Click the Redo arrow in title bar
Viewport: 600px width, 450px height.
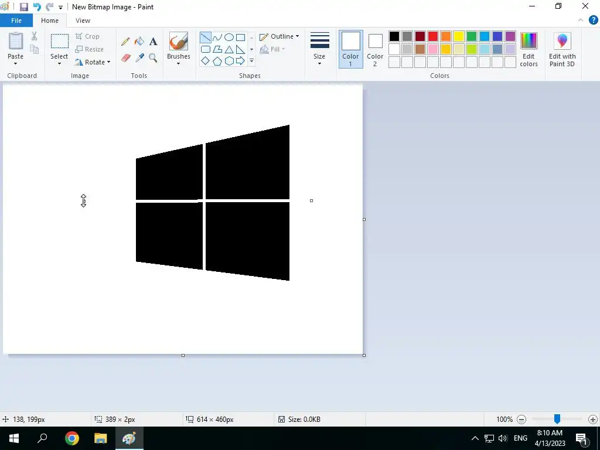[x=49, y=7]
